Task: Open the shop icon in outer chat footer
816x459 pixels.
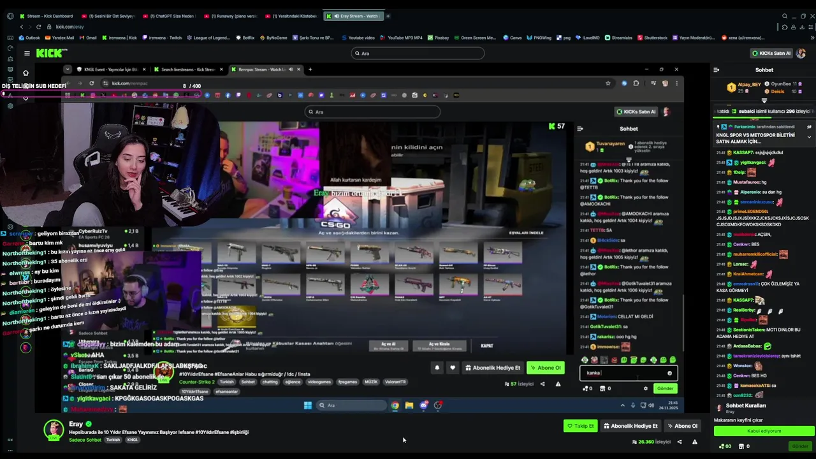Action: tap(741, 446)
